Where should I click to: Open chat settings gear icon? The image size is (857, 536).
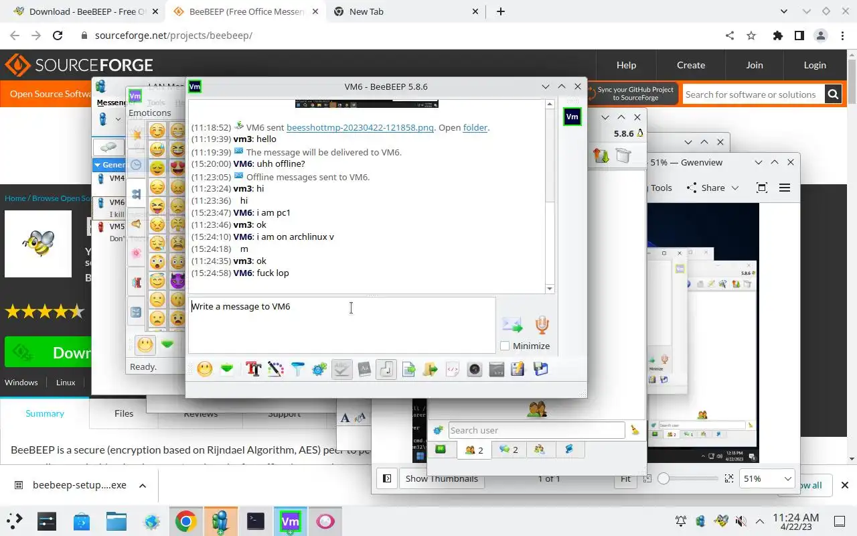coord(319,369)
